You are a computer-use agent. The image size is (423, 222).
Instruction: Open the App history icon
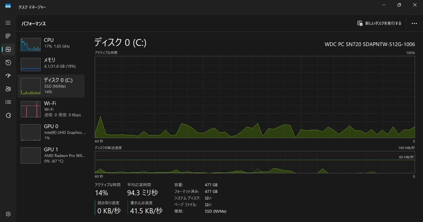point(8,63)
